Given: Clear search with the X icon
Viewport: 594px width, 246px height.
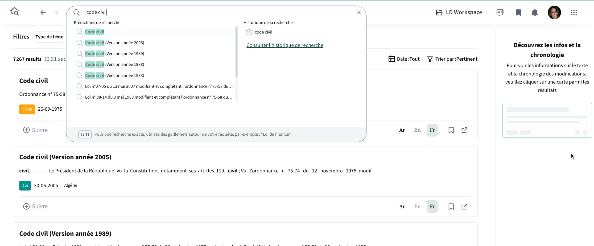Looking at the screenshot, I should (359, 12).
